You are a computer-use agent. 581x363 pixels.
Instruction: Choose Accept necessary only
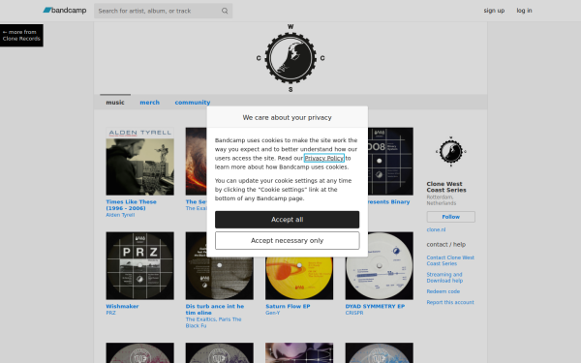(288, 240)
